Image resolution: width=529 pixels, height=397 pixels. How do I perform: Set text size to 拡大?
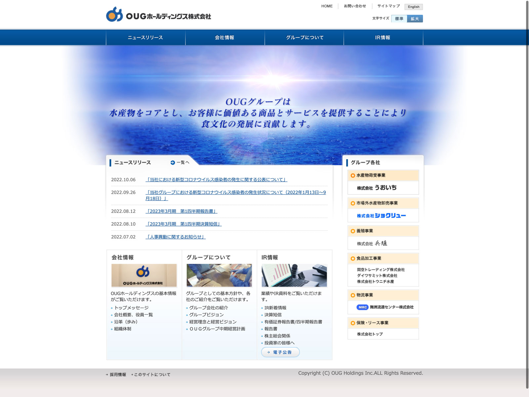pyautogui.click(x=415, y=19)
